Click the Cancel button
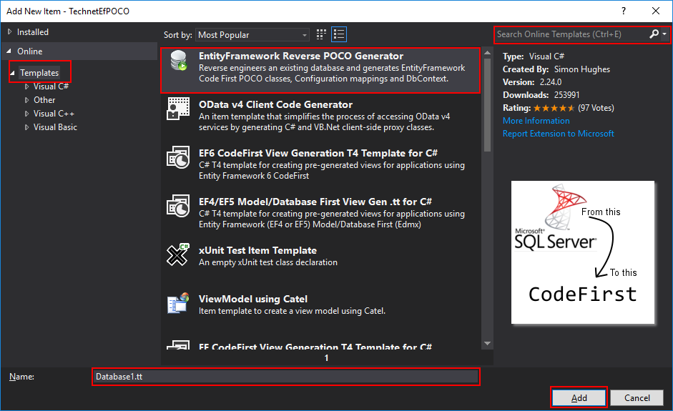This screenshot has width=673, height=411. (637, 397)
